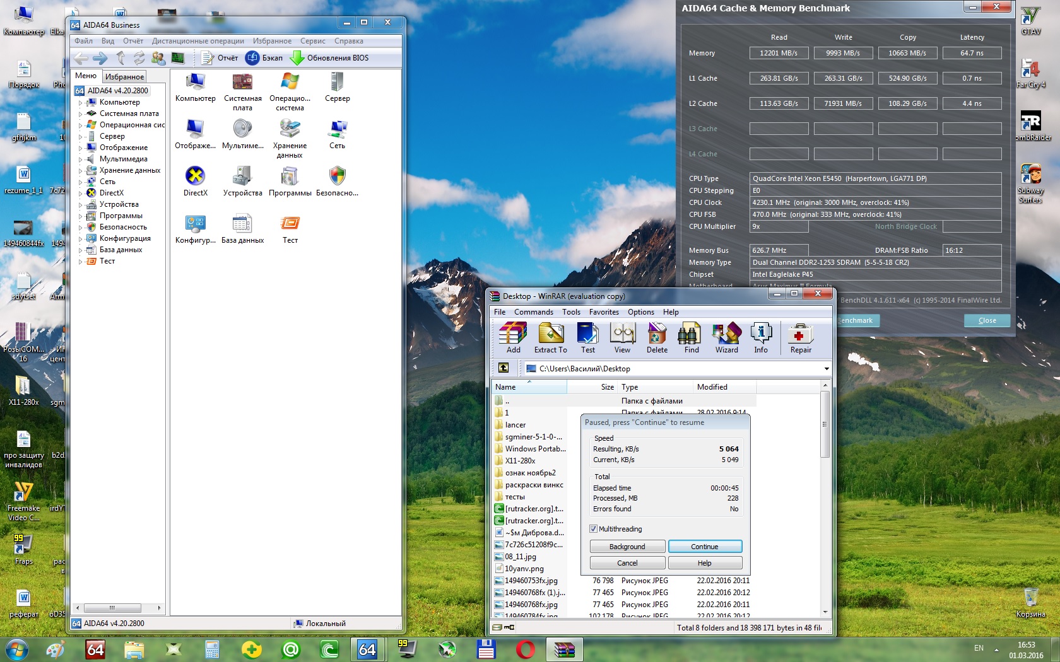Open the Операционная система icon in AIDA64
Screen dimensions: 1060x662
(290, 92)
